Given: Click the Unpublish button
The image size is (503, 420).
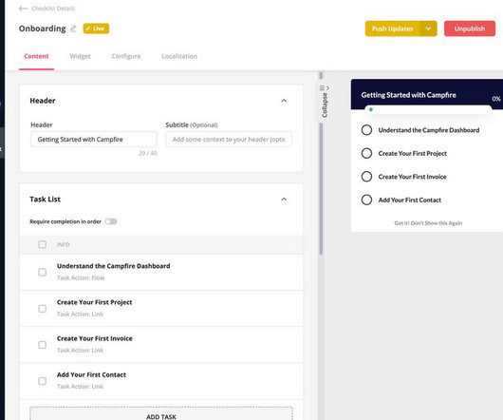Looking at the screenshot, I should click(x=470, y=29).
